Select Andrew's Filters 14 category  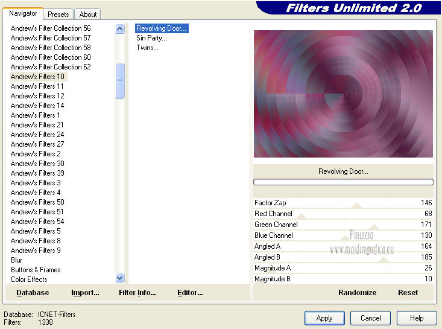[37, 106]
